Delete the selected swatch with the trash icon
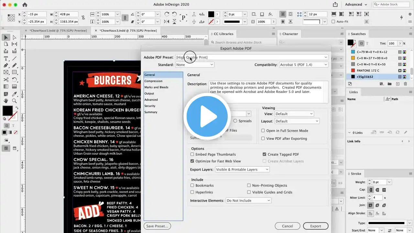This screenshot has height=233, width=414. click(406, 84)
